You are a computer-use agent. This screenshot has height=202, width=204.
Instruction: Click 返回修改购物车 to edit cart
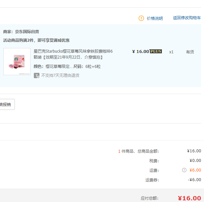pyautogui.click(x=187, y=18)
